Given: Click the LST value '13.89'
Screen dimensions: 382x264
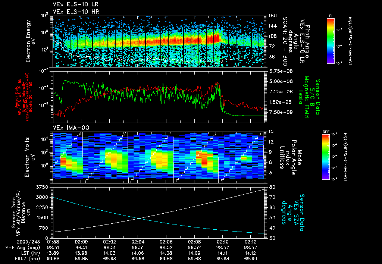Looking at the screenshot, I should 53,253.
